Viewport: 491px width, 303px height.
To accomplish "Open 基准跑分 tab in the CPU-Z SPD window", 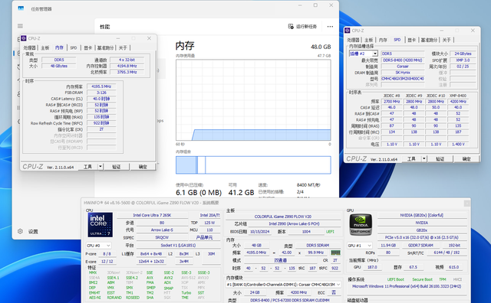I will point(429,40).
